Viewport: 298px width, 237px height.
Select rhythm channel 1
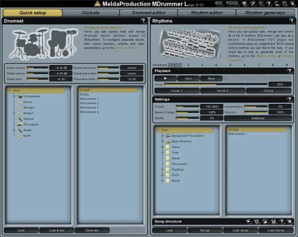tap(175, 65)
